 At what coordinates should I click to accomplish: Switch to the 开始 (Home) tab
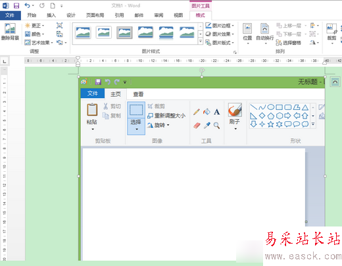32,15
